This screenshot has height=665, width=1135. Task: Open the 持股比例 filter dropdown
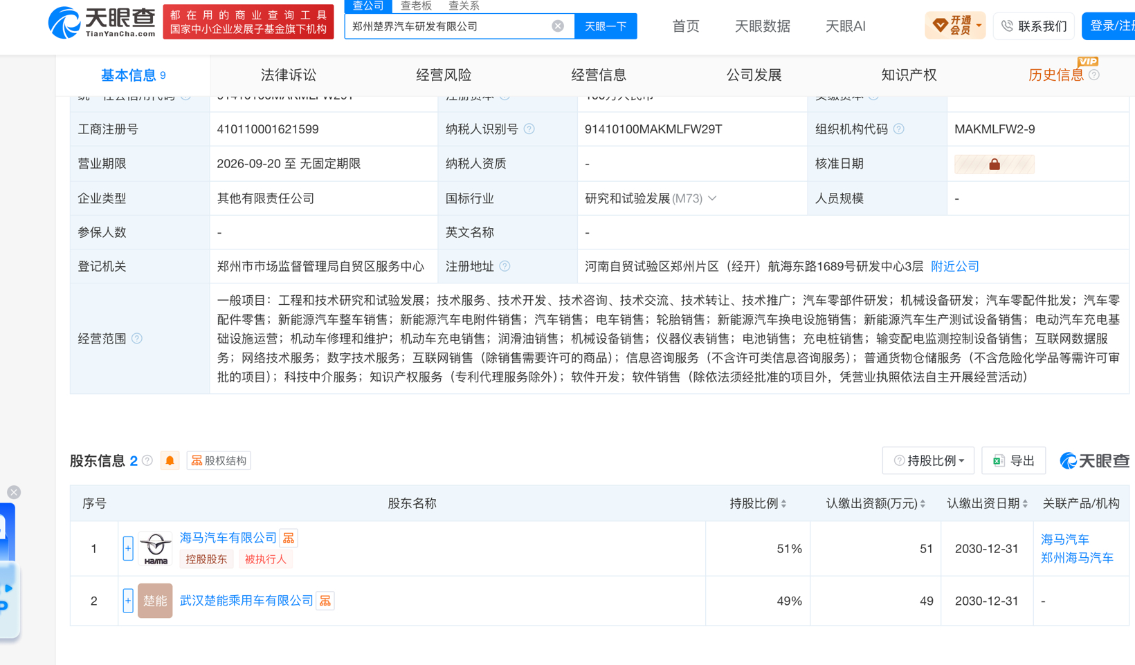[x=928, y=460]
